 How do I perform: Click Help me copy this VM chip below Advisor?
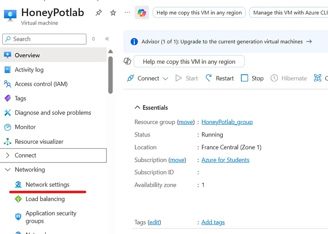(189, 61)
